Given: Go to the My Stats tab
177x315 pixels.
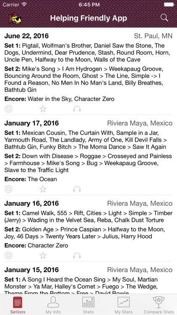Looking at the screenshot, I should pos(123,305).
